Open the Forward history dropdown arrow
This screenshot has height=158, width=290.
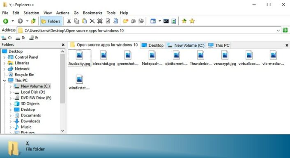[27, 21]
